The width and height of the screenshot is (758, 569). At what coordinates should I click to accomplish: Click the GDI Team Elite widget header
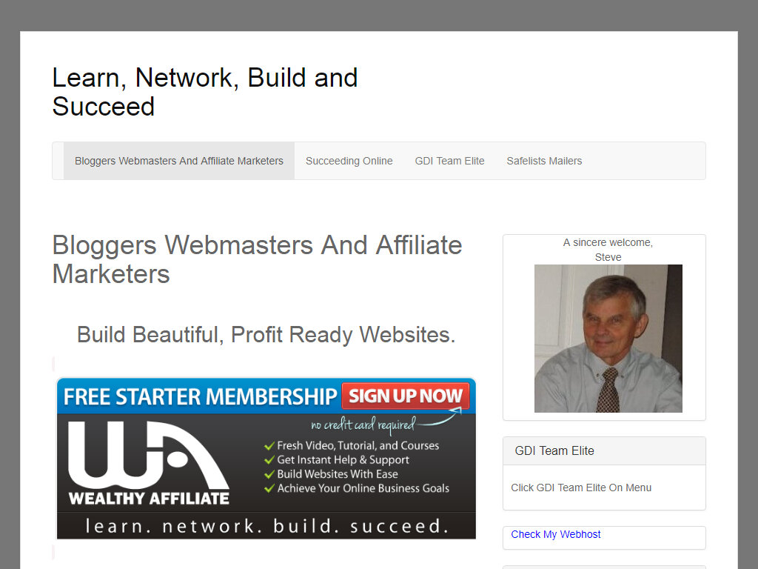click(x=604, y=451)
